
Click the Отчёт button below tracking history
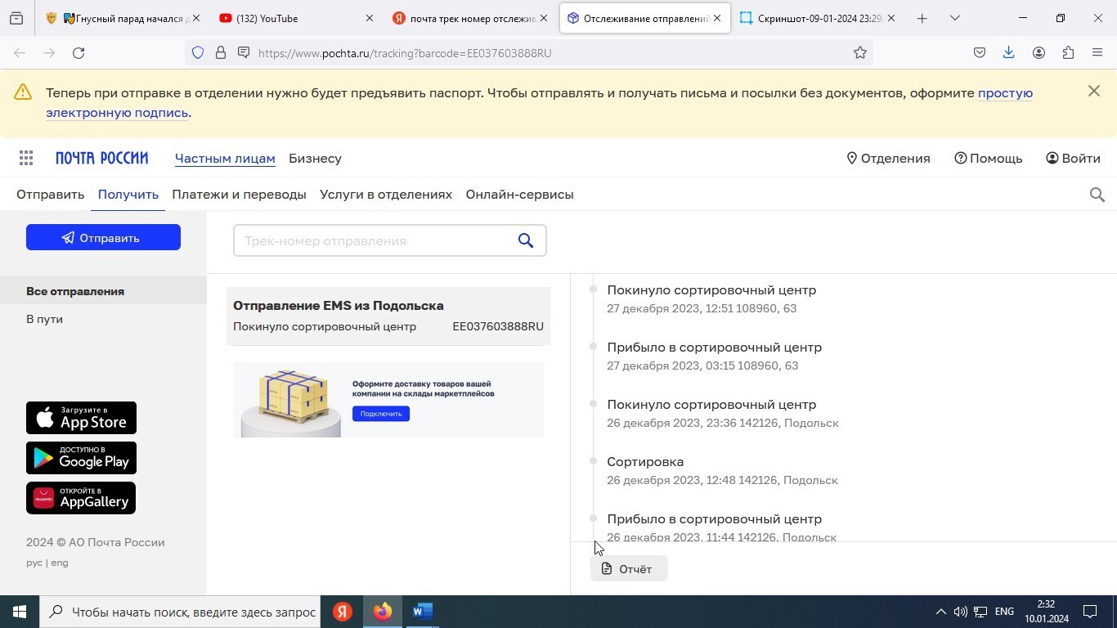coord(628,568)
